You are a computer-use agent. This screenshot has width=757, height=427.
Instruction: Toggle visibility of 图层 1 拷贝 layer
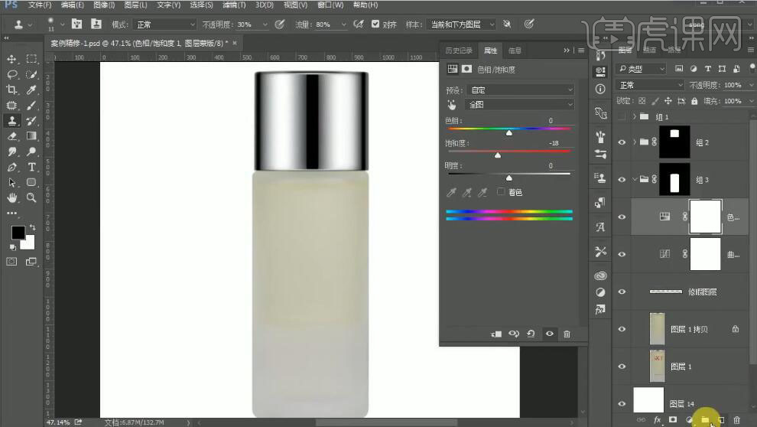pyautogui.click(x=622, y=329)
